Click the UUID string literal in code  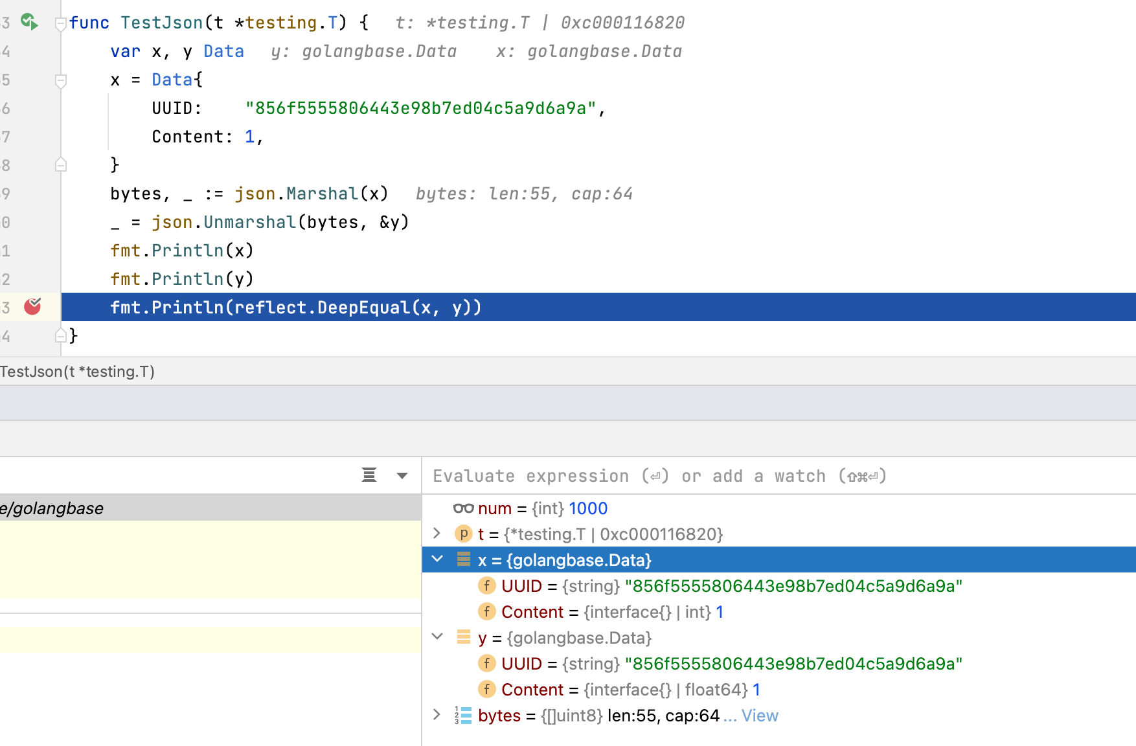[x=420, y=108]
